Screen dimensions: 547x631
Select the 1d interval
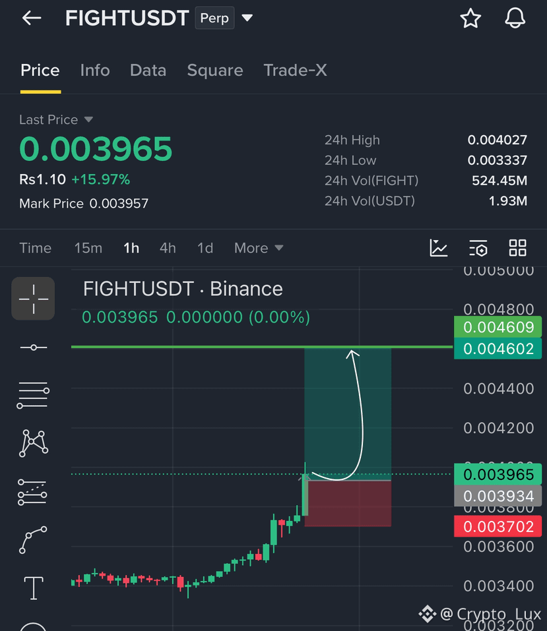point(205,248)
